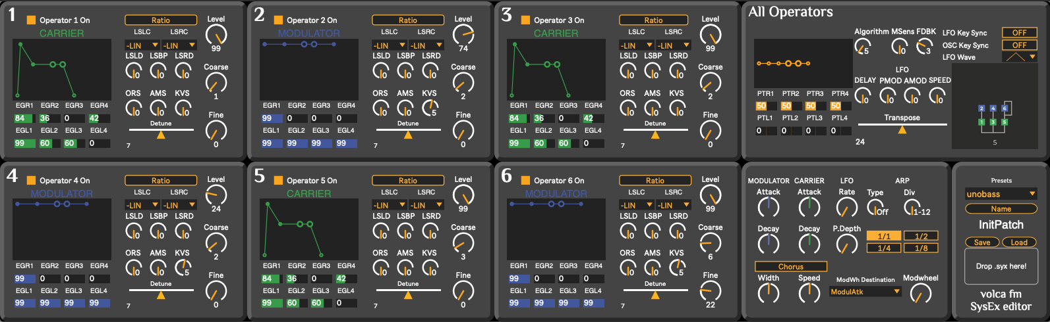Click the LFO Rate knob
Screen dimensions: 1050x322
pos(846,207)
